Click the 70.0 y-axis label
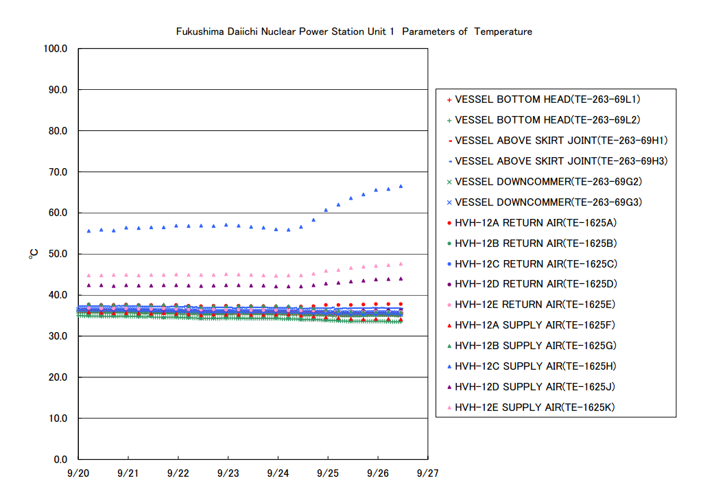The height and width of the screenshot is (494, 701). 58,172
